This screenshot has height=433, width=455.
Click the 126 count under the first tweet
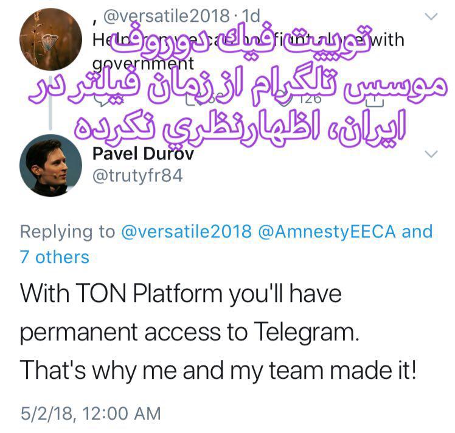pyautogui.click(x=311, y=98)
